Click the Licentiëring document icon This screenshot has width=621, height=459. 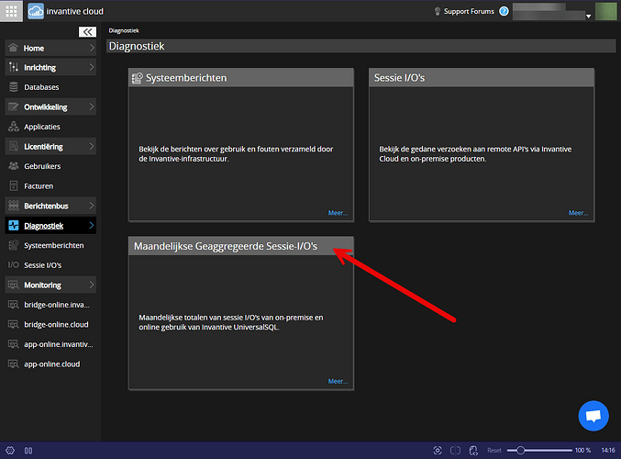pos(13,146)
